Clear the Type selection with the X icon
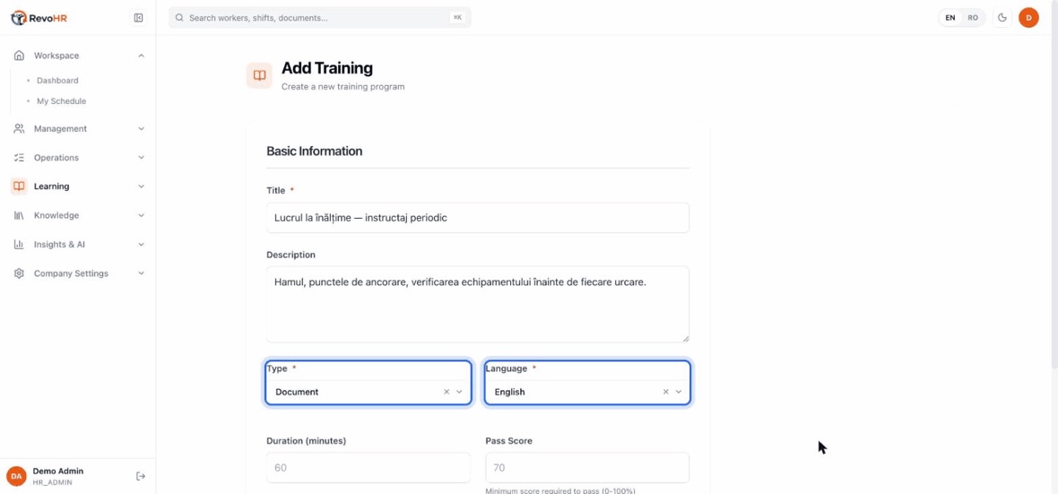The image size is (1058, 494). tap(446, 392)
